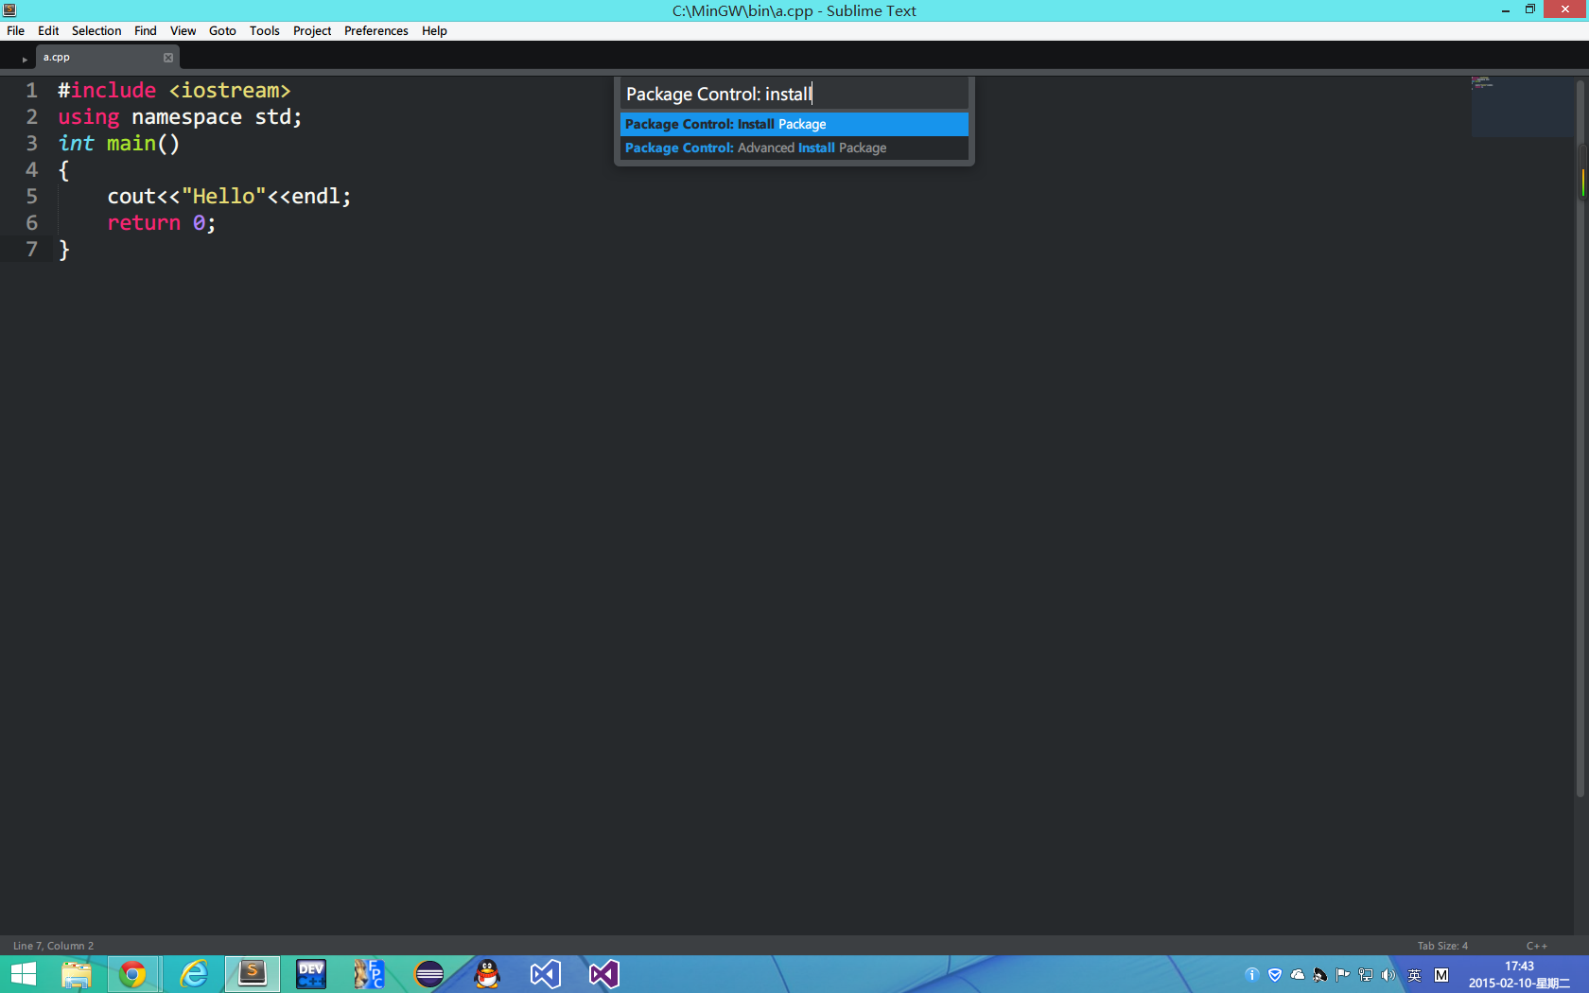
Task: Click line number 1 in the gutter
Action: (x=32, y=91)
